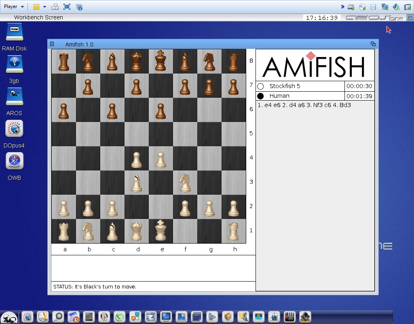
Task: Click the clapperboard icon in the dock
Action: click(289, 317)
